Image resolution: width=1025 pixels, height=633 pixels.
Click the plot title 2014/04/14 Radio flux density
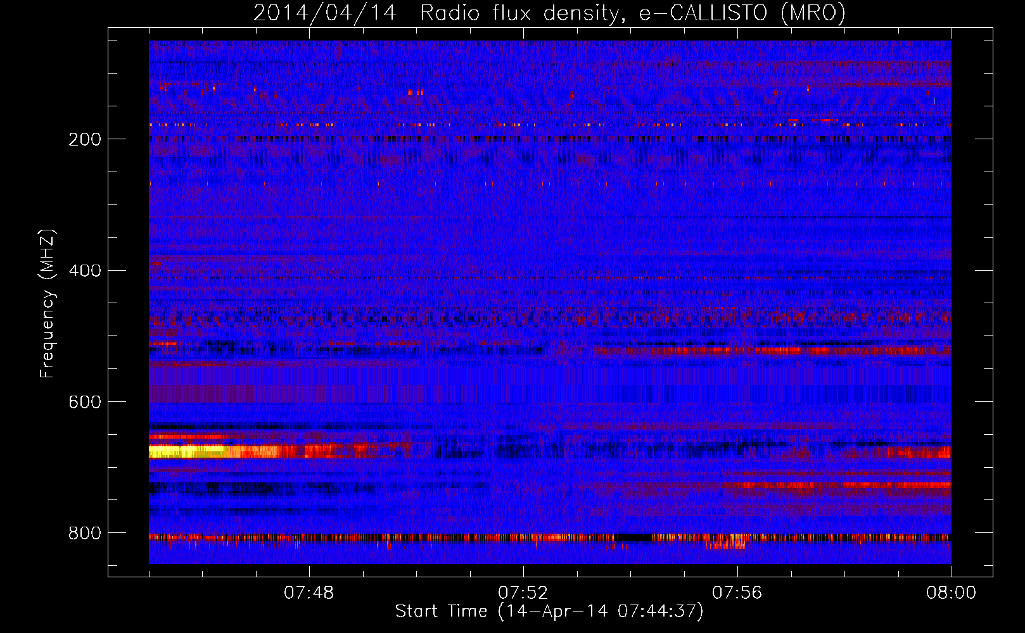pyautogui.click(x=549, y=13)
